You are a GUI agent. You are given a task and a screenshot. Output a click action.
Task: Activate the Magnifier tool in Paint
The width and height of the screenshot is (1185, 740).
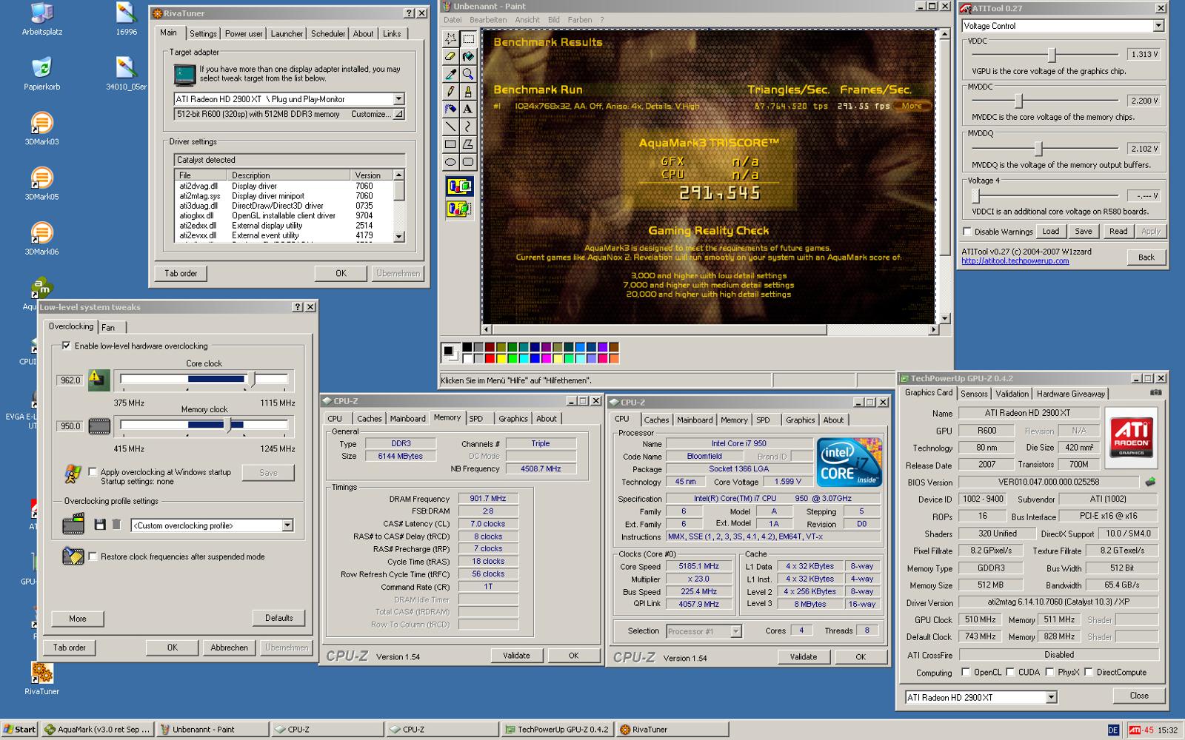tap(468, 74)
